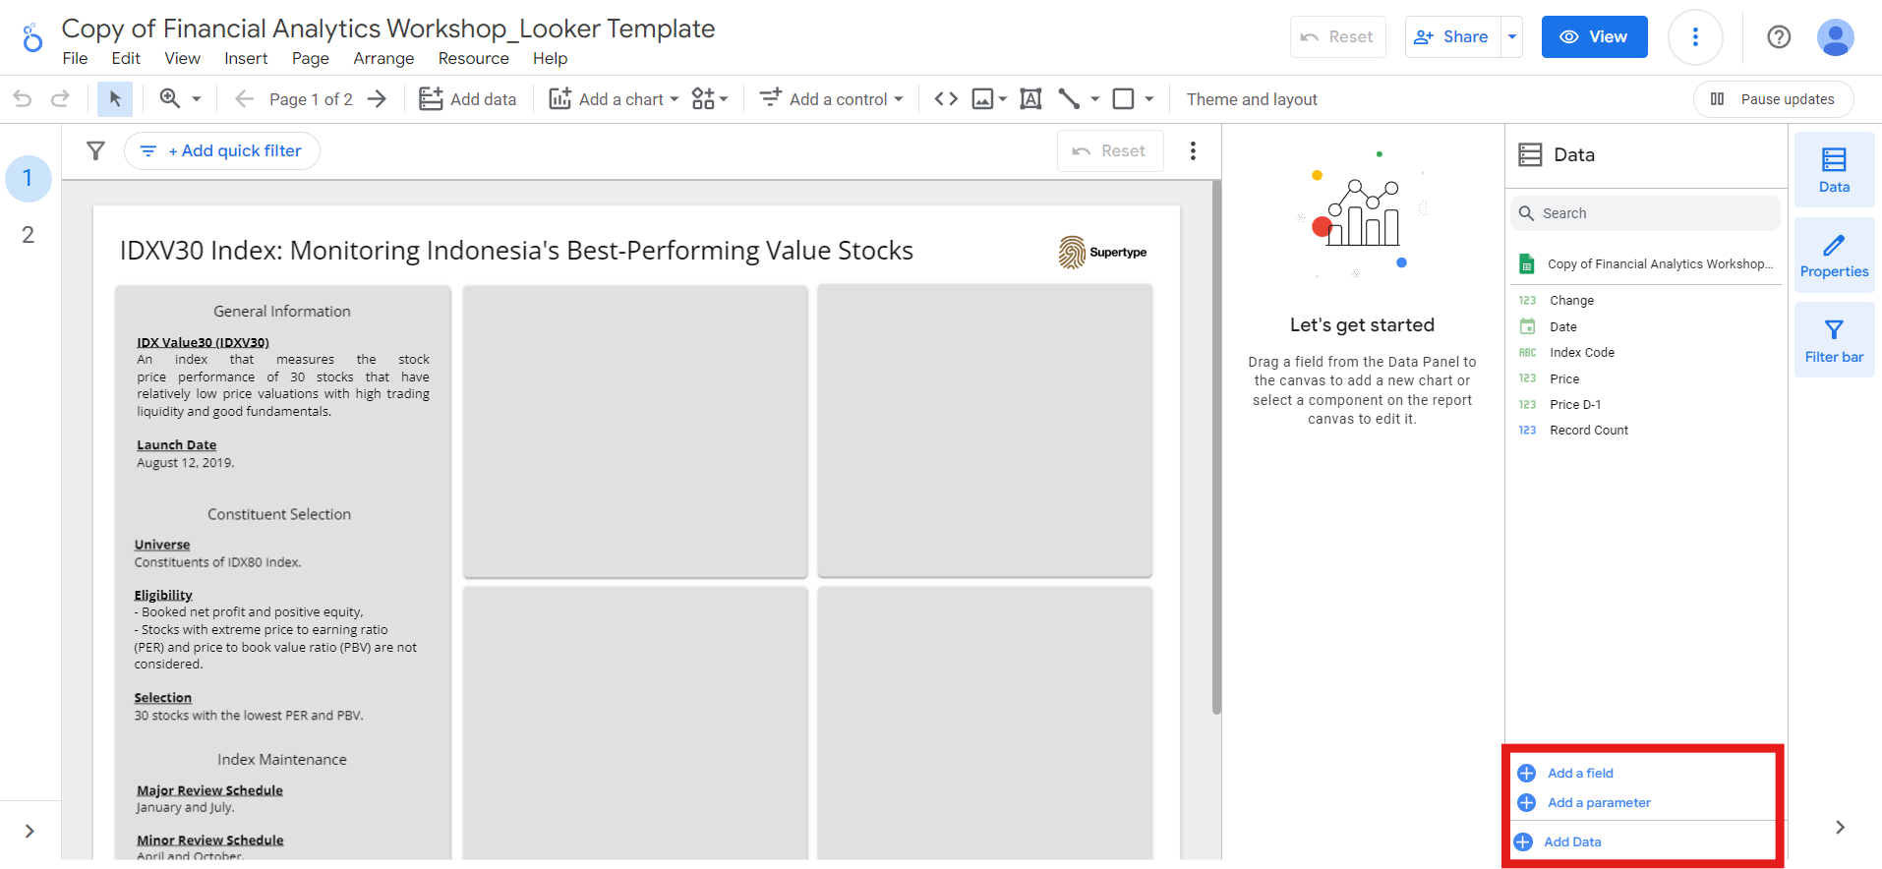Show the Filter bar panel

[x=1833, y=339]
